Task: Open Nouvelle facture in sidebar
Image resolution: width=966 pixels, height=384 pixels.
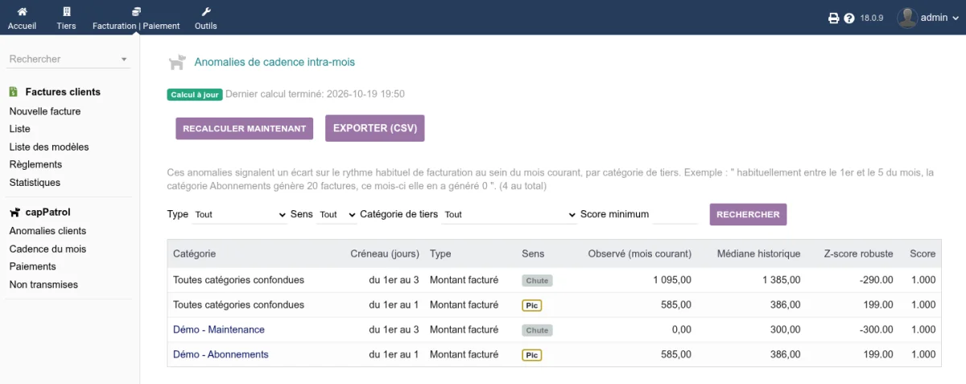Action: pyautogui.click(x=45, y=111)
